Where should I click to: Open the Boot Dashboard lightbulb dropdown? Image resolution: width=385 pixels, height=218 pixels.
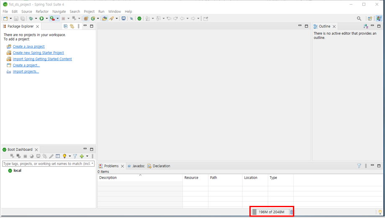tap(70, 156)
